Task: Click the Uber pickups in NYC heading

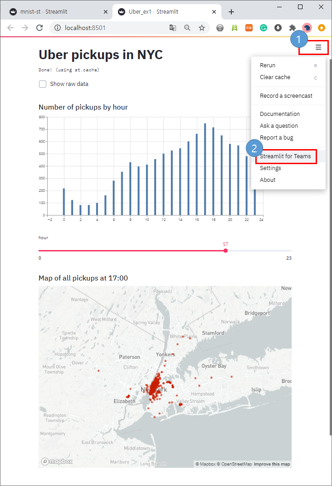Action: coord(101,55)
